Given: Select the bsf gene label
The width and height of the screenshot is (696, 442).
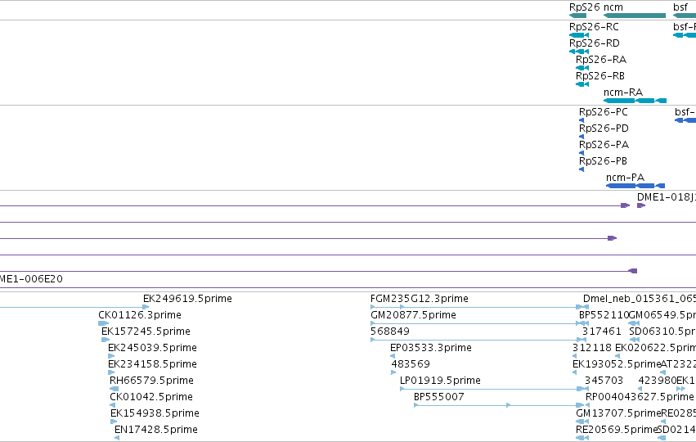Looking at the screenshot, I should point(680,7).
